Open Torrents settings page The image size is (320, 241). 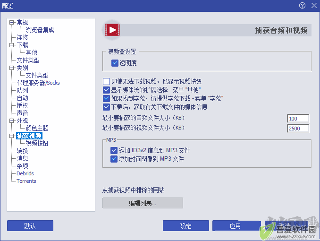coord(26,181)
